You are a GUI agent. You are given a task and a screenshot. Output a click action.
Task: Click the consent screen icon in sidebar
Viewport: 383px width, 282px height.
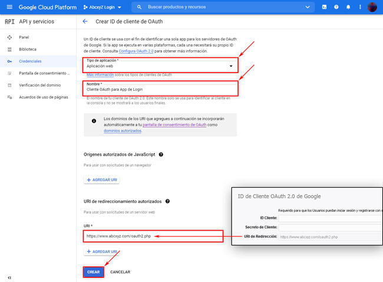pos(9,73)
